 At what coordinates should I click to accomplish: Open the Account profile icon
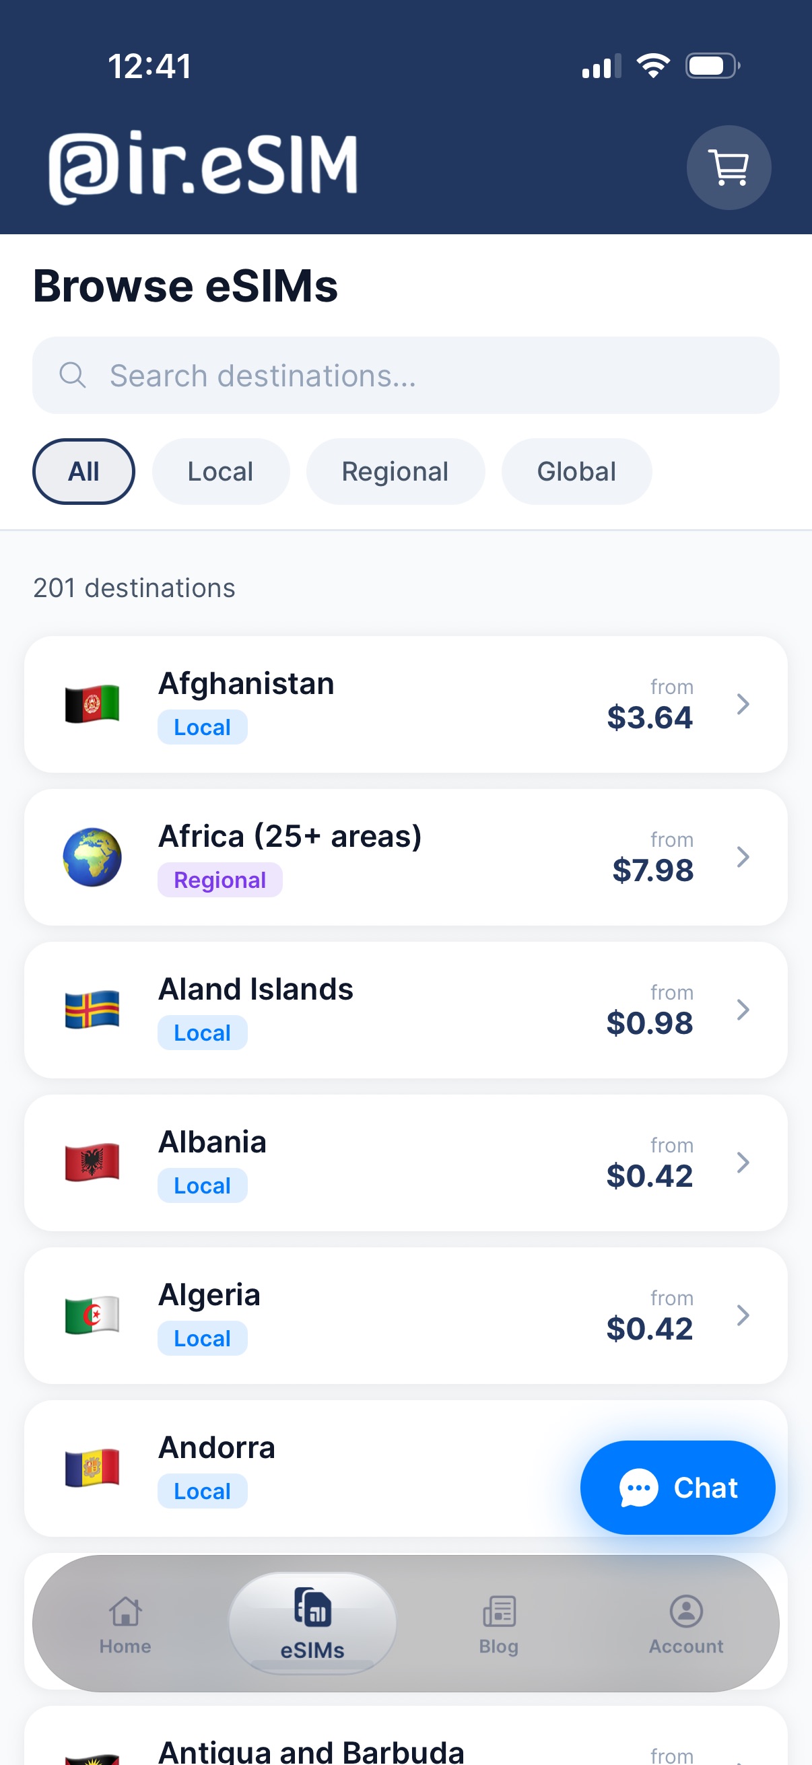tap(686, 1610)
